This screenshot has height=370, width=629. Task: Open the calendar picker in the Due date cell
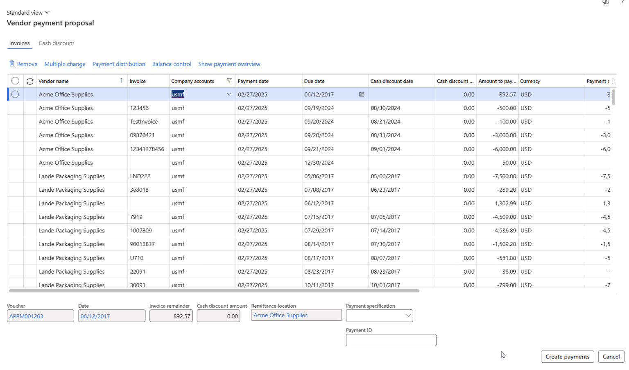[361, 94]
